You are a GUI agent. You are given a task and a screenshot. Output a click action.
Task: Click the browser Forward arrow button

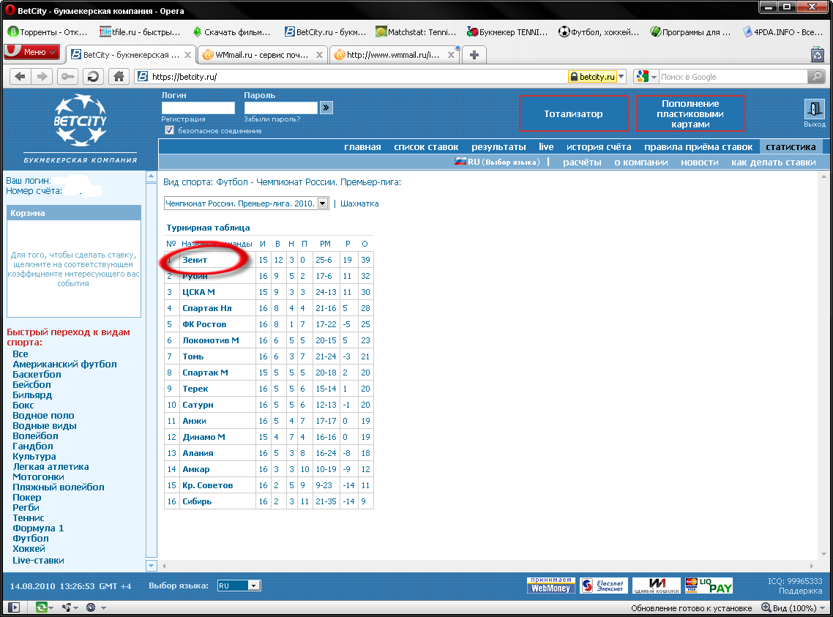coord(42,76)
